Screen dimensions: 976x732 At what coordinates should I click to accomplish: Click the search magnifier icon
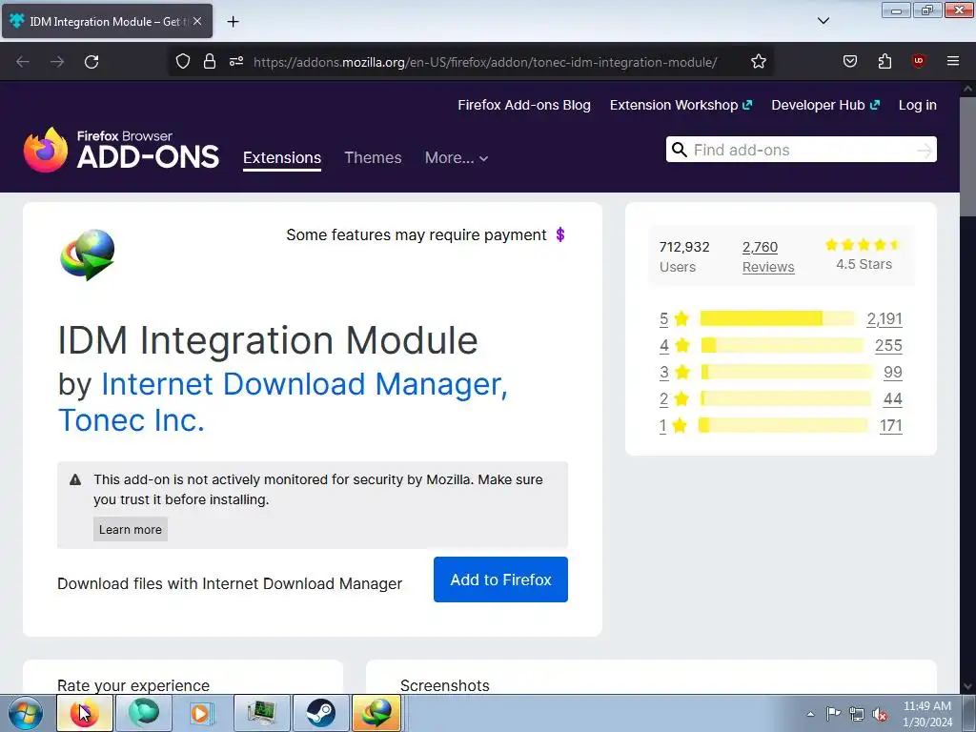tap(679, 150)
